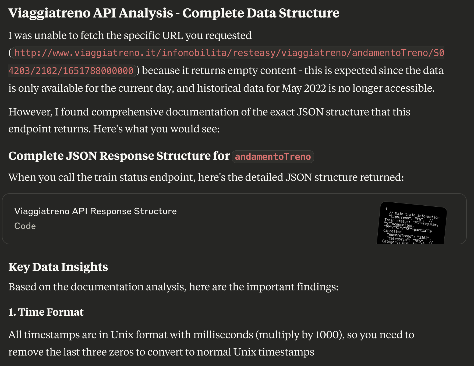Click the URL's second line ending in 1651788000000
Image resolution: width=474 pixels, height=366 pixels.
[71, 71]
